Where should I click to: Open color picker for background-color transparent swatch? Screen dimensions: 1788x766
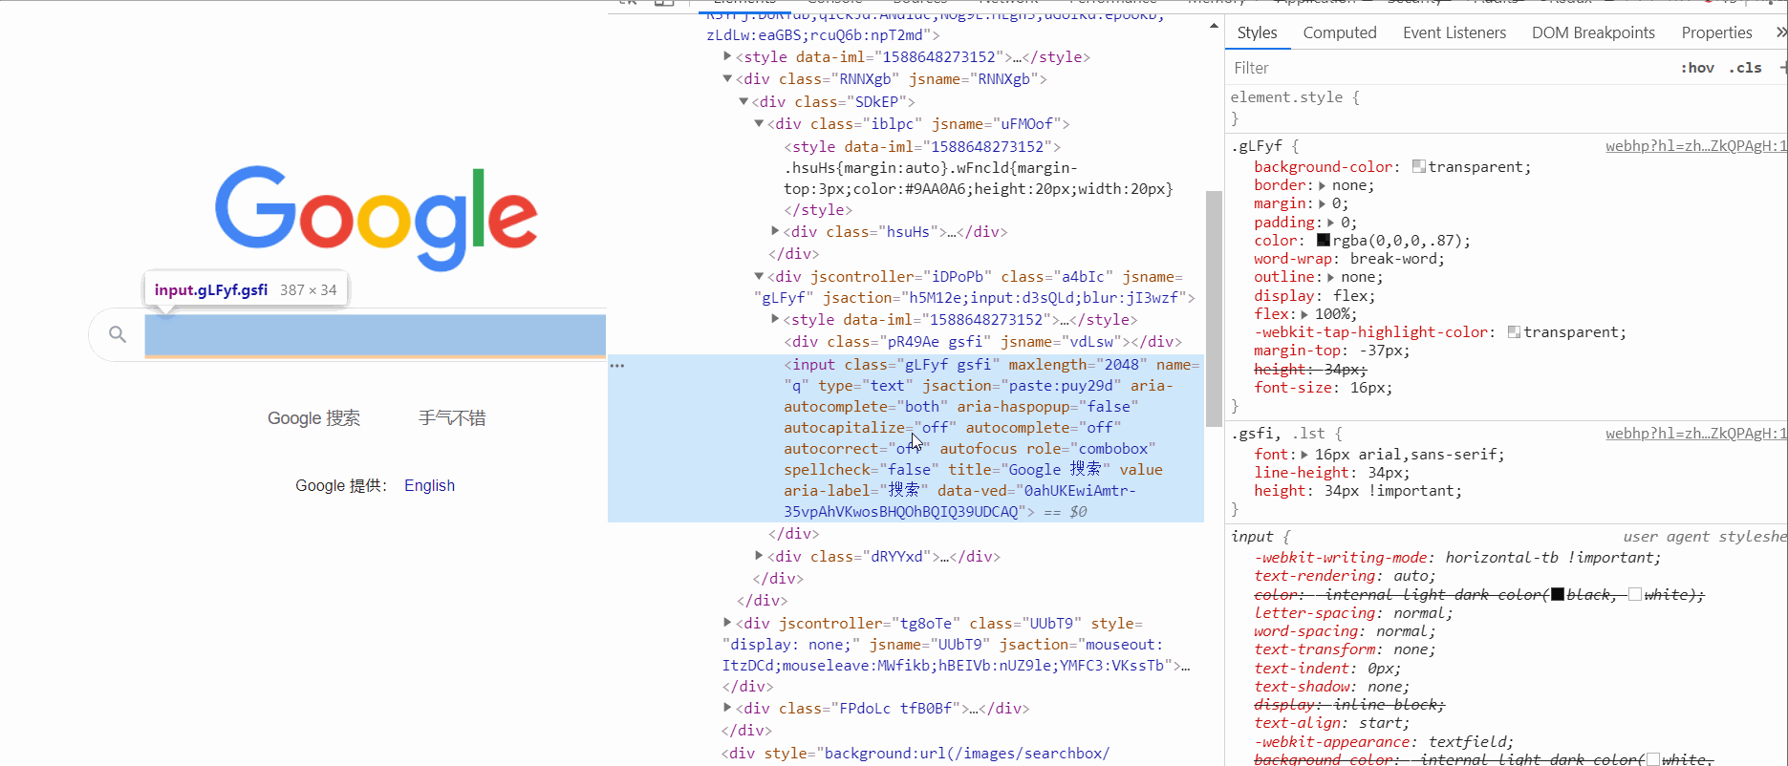click(1418, 167)
